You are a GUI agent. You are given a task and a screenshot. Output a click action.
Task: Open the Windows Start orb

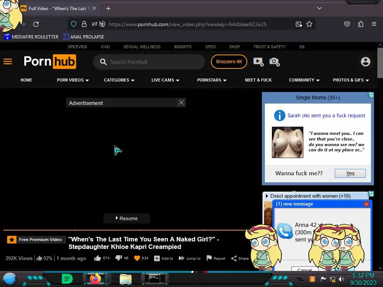tap(9, 279)
